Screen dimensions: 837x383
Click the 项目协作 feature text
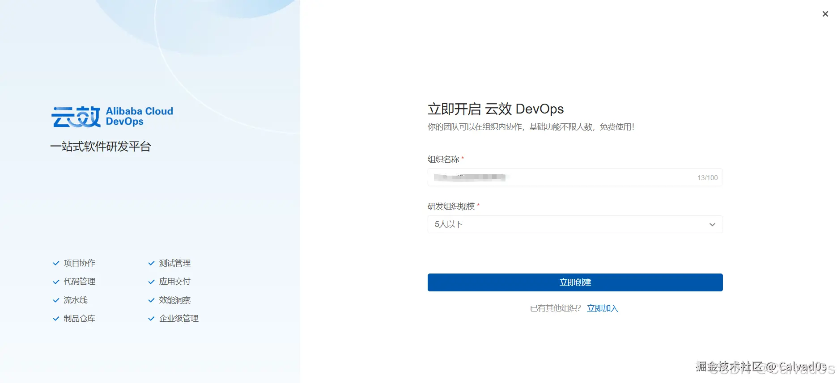tap(80, 263)
